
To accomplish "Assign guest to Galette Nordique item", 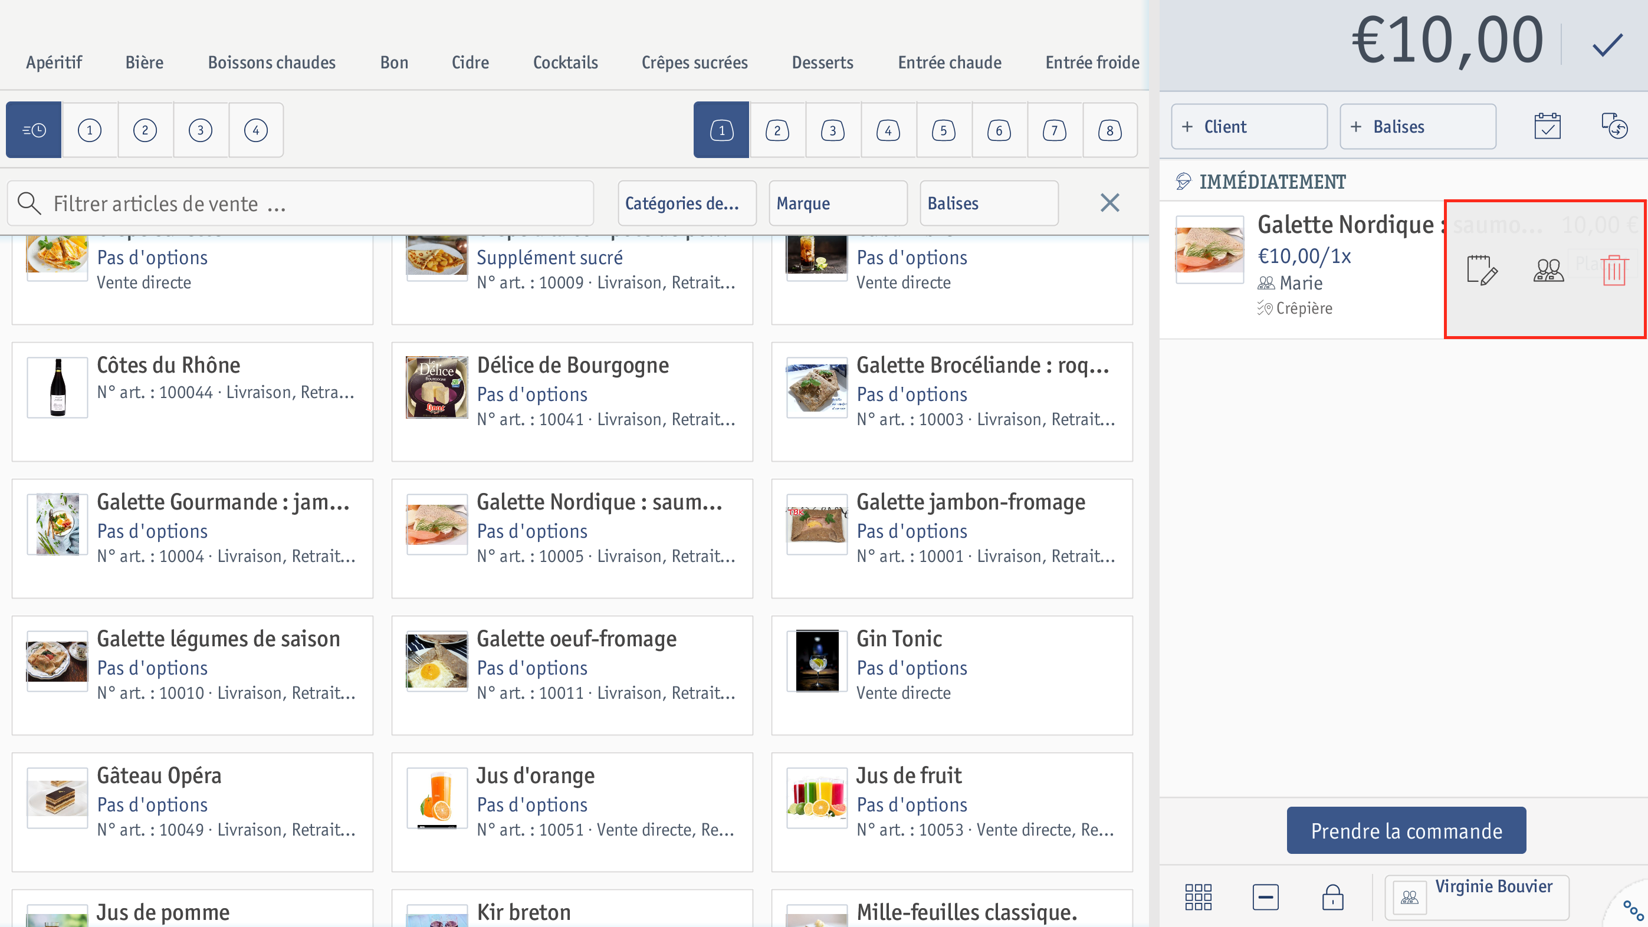I will click(1548, 269).
